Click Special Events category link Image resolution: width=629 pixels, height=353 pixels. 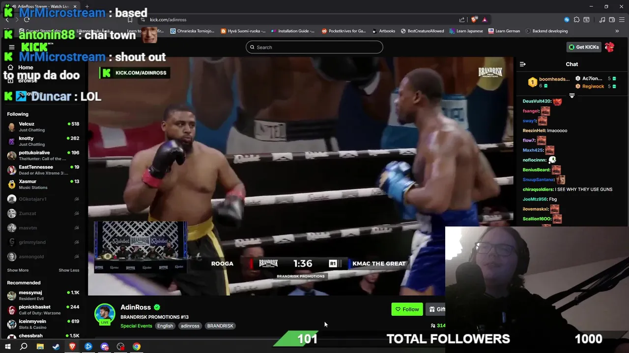tap(136, 326)
